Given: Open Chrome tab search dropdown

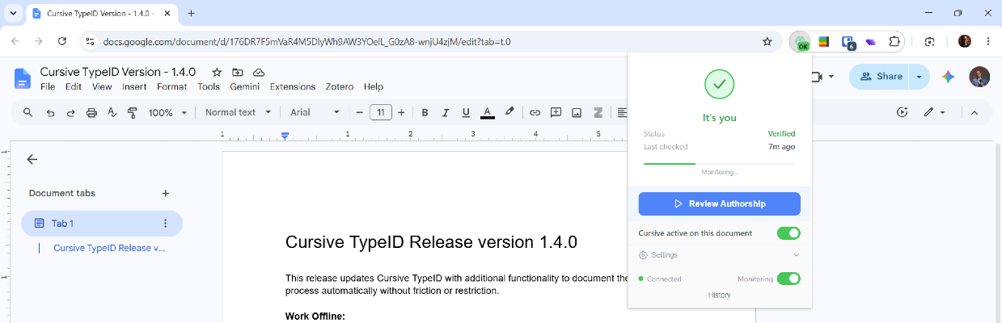Looking at the screenshot, I should (13, 14).
